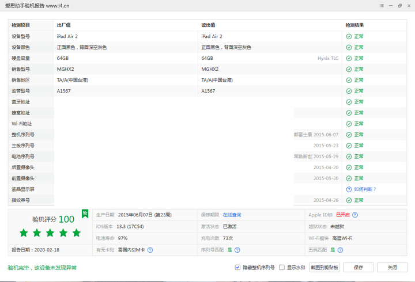Screen dimensions: 415x282
Task: Click the Hynix TLC label
Action: click(x=328, y=58)
